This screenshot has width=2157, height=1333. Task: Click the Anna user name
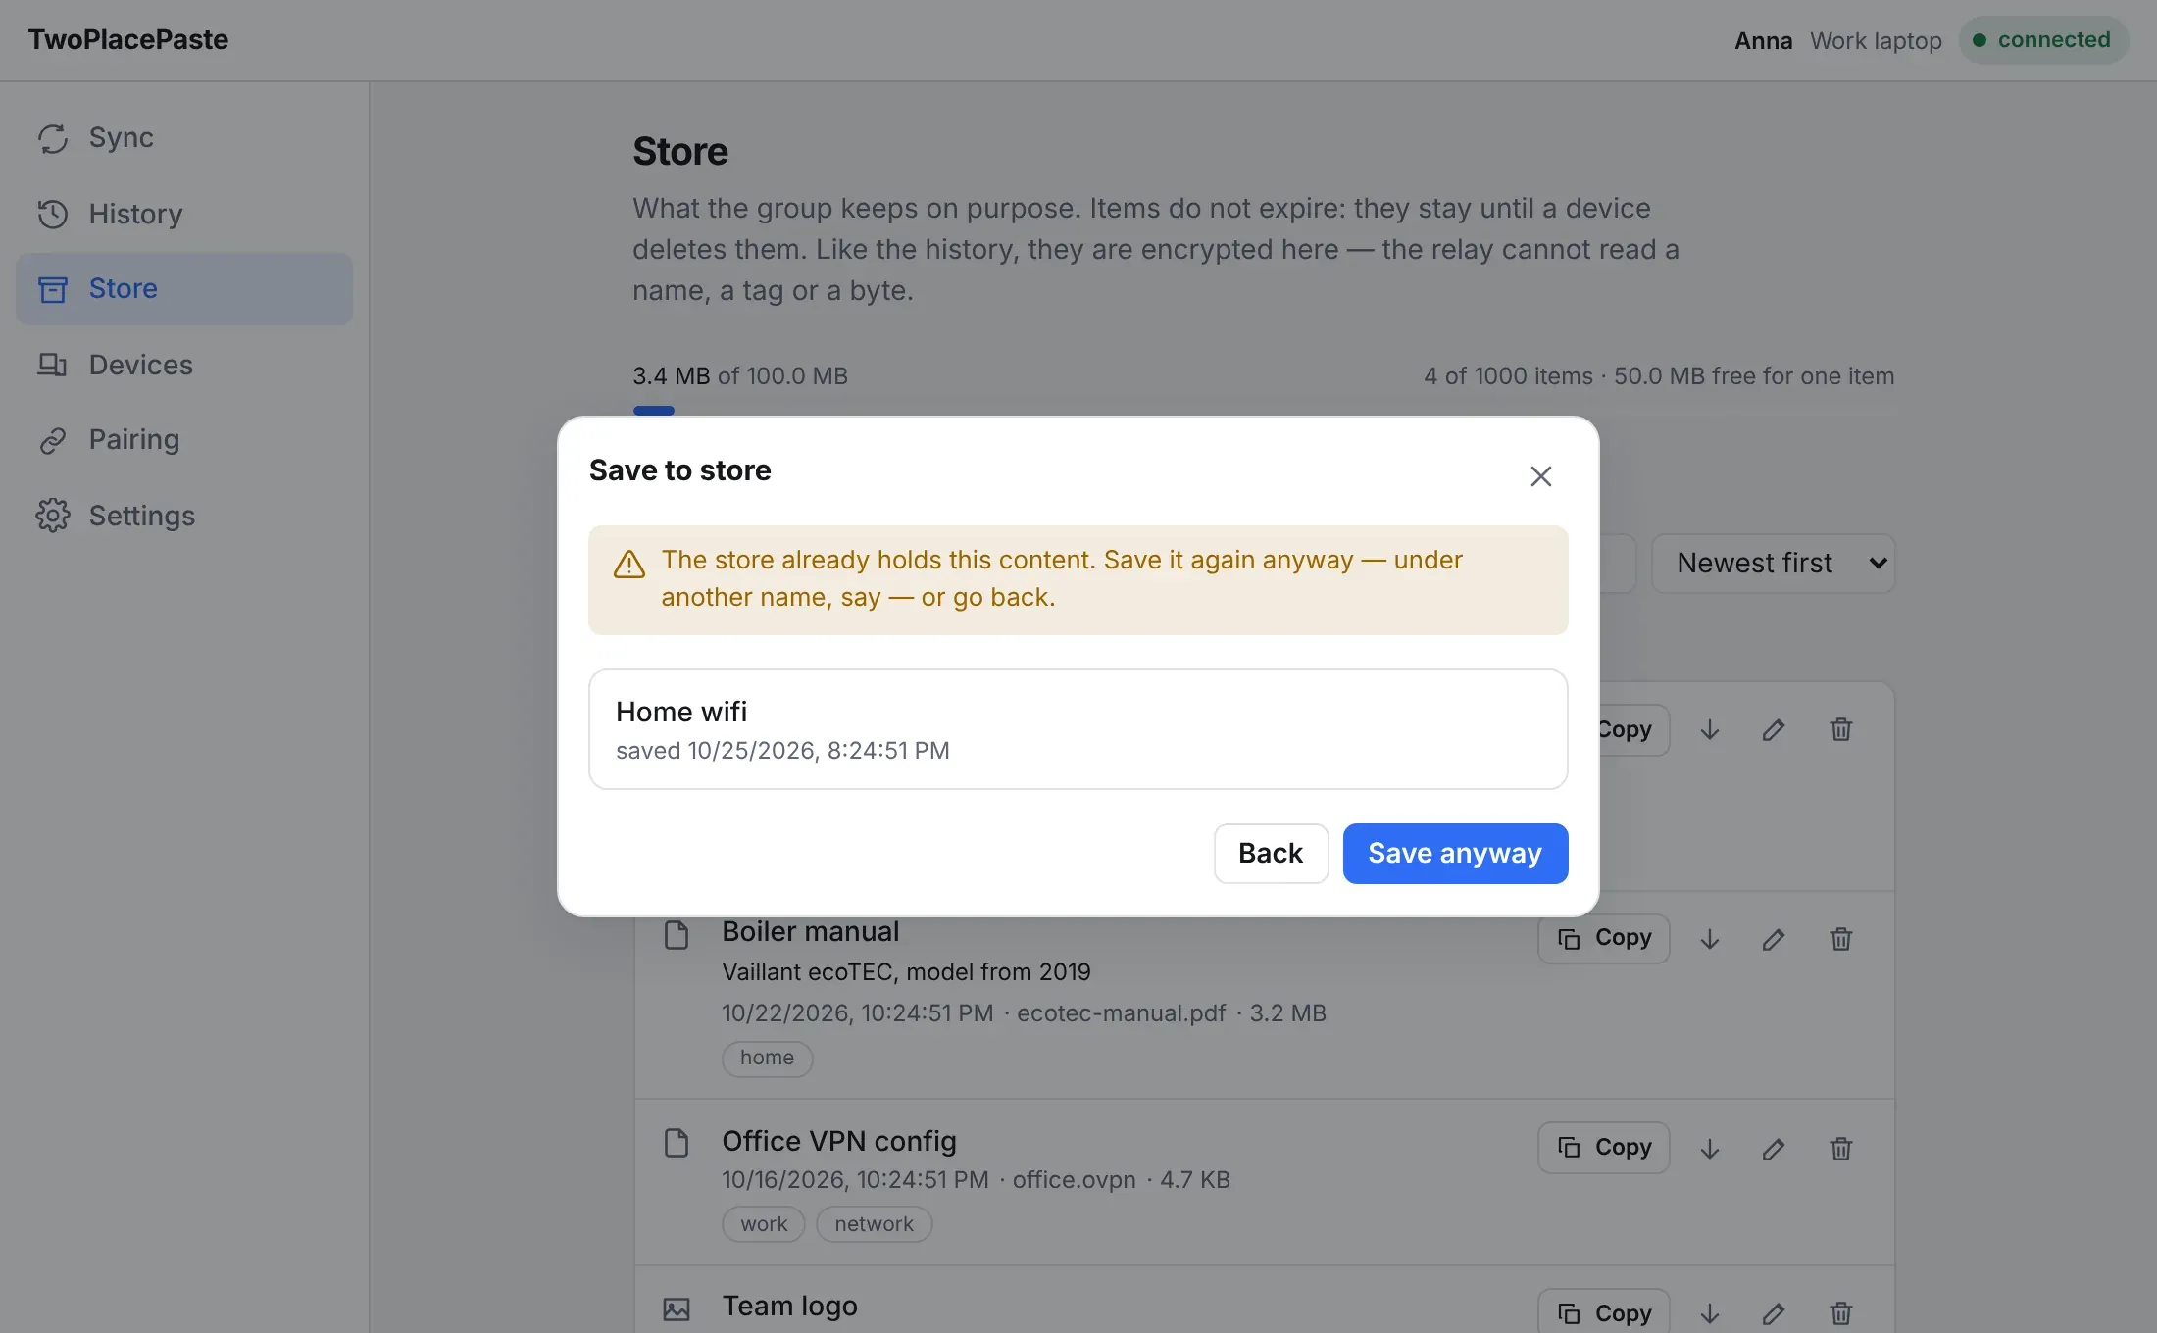point(1763,41)
